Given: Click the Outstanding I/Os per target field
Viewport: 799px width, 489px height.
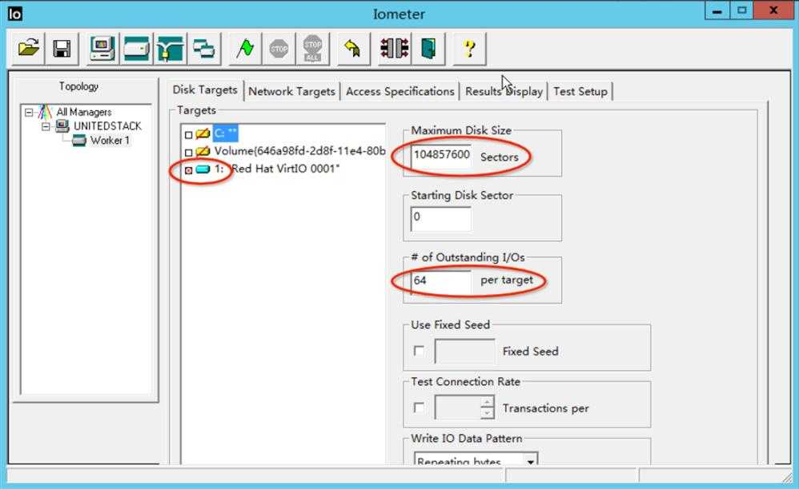Looking at the screenshot, I should (x=441, y=281).
